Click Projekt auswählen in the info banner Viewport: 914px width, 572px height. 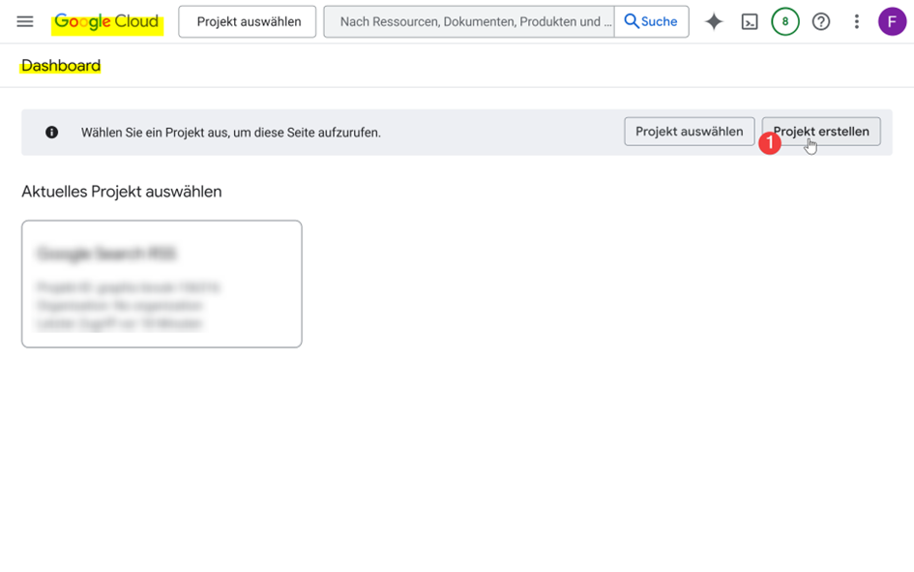click(689, 132)
